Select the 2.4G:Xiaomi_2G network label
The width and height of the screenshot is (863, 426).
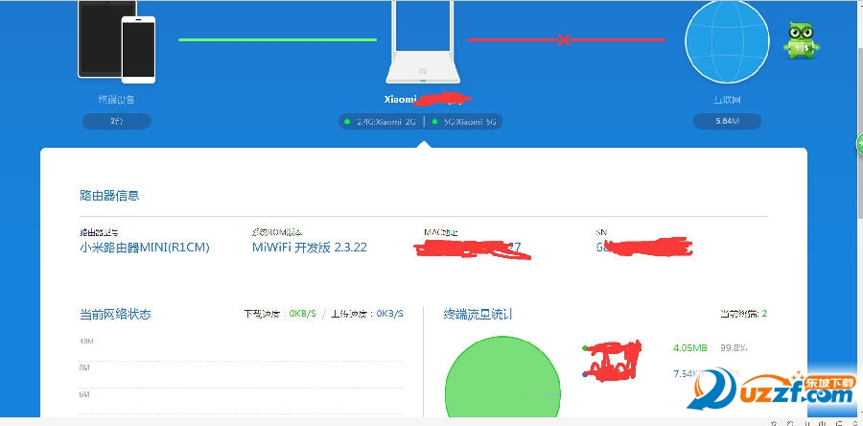[x=385, y=122]
